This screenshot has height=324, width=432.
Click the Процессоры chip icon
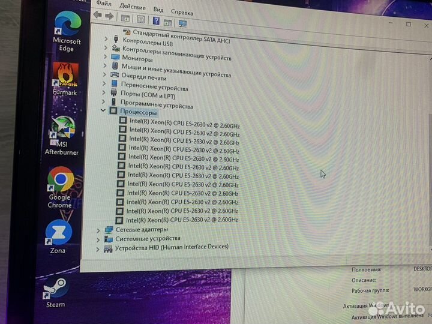[x=113, y=110]
